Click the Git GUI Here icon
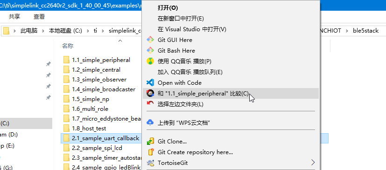 coord(150,40)
